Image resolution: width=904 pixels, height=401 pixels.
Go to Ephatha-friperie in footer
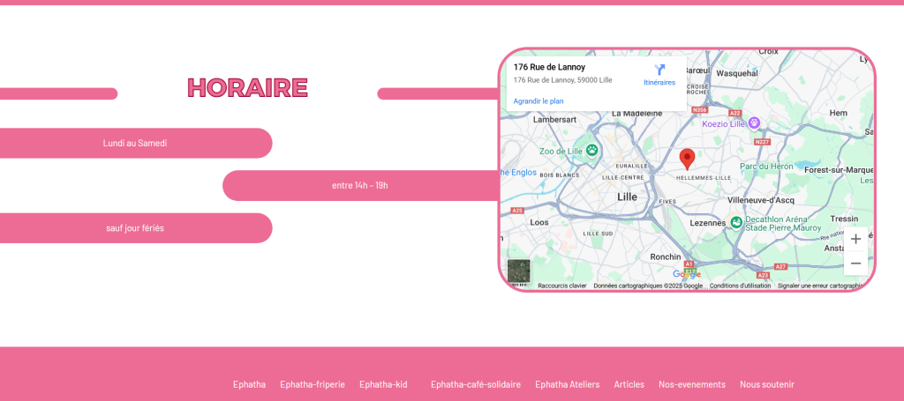(x=313, y=384)
